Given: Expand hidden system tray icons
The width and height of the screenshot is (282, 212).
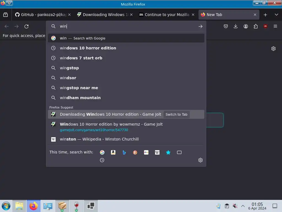Looking at the screenshot, I should point(243,206).
